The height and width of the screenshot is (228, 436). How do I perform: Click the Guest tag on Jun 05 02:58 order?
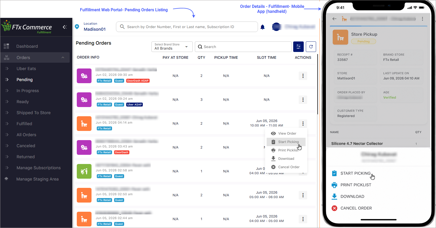tap(119, 176)
